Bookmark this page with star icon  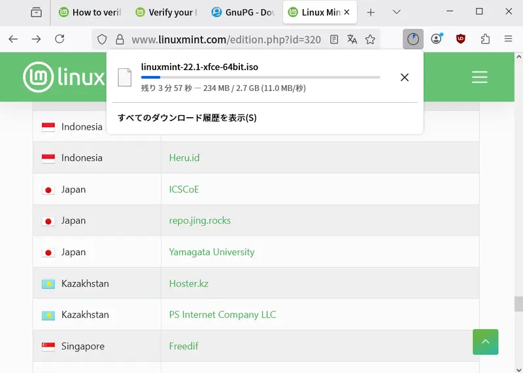click(370, 39)
